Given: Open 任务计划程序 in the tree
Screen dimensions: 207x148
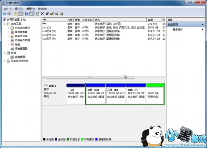Looking at the screenshot, I should pos(22,28).
